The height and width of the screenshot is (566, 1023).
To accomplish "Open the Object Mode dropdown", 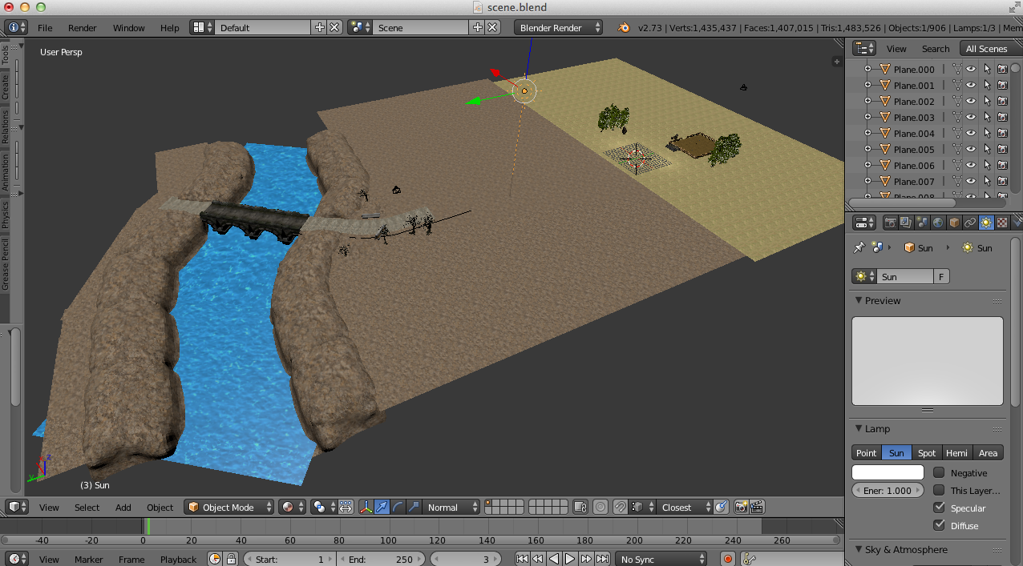I will click(x=228, y=507).
